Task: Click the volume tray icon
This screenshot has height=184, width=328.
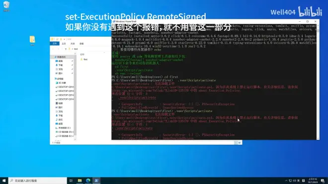Action: (295, 181)
